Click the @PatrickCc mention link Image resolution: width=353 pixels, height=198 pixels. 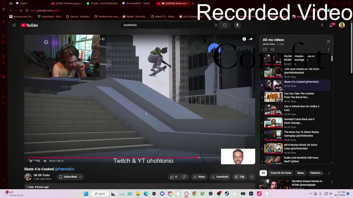click(x=65, y=169)
